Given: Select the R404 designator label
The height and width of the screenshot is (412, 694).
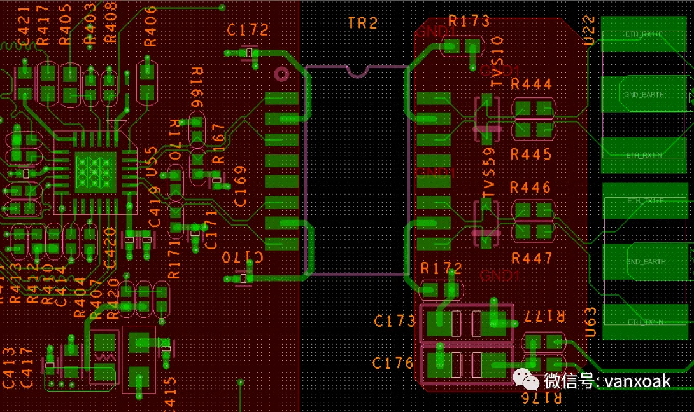Looking at the screenshot, I should click(x=80, y=298).
